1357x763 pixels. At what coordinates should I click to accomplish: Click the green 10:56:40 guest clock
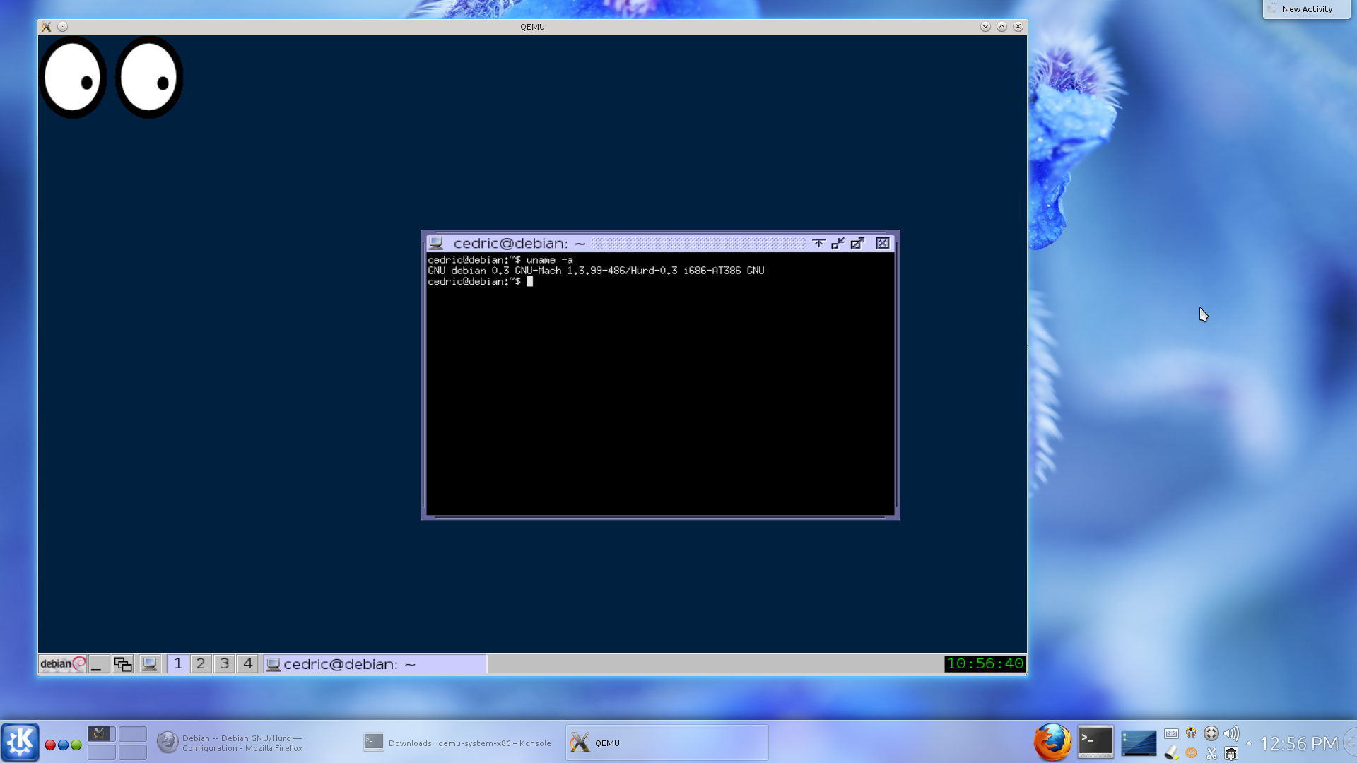click(985, 664)
